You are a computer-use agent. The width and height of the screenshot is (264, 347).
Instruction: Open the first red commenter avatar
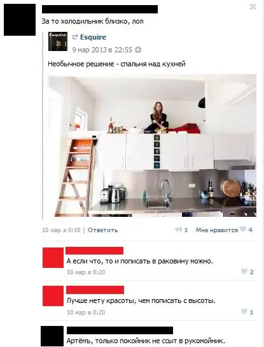(x=53, y=258)
